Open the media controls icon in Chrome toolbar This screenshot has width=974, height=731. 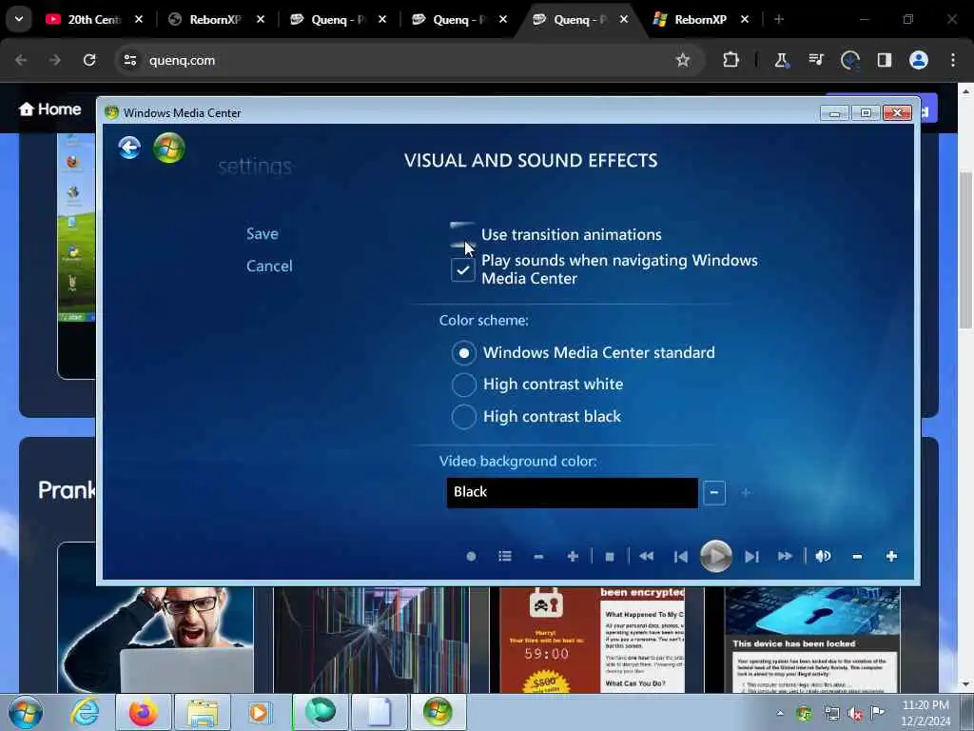click(x=815, y=60)
